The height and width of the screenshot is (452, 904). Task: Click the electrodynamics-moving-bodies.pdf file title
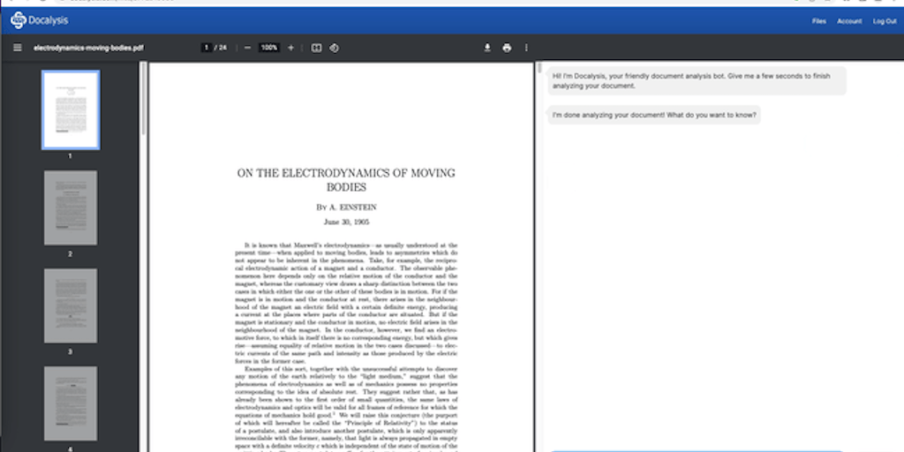coord(88,48)
